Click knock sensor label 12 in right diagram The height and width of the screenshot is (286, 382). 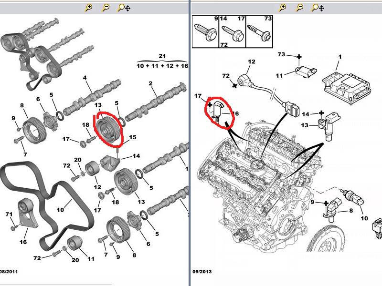coord(252,61)
